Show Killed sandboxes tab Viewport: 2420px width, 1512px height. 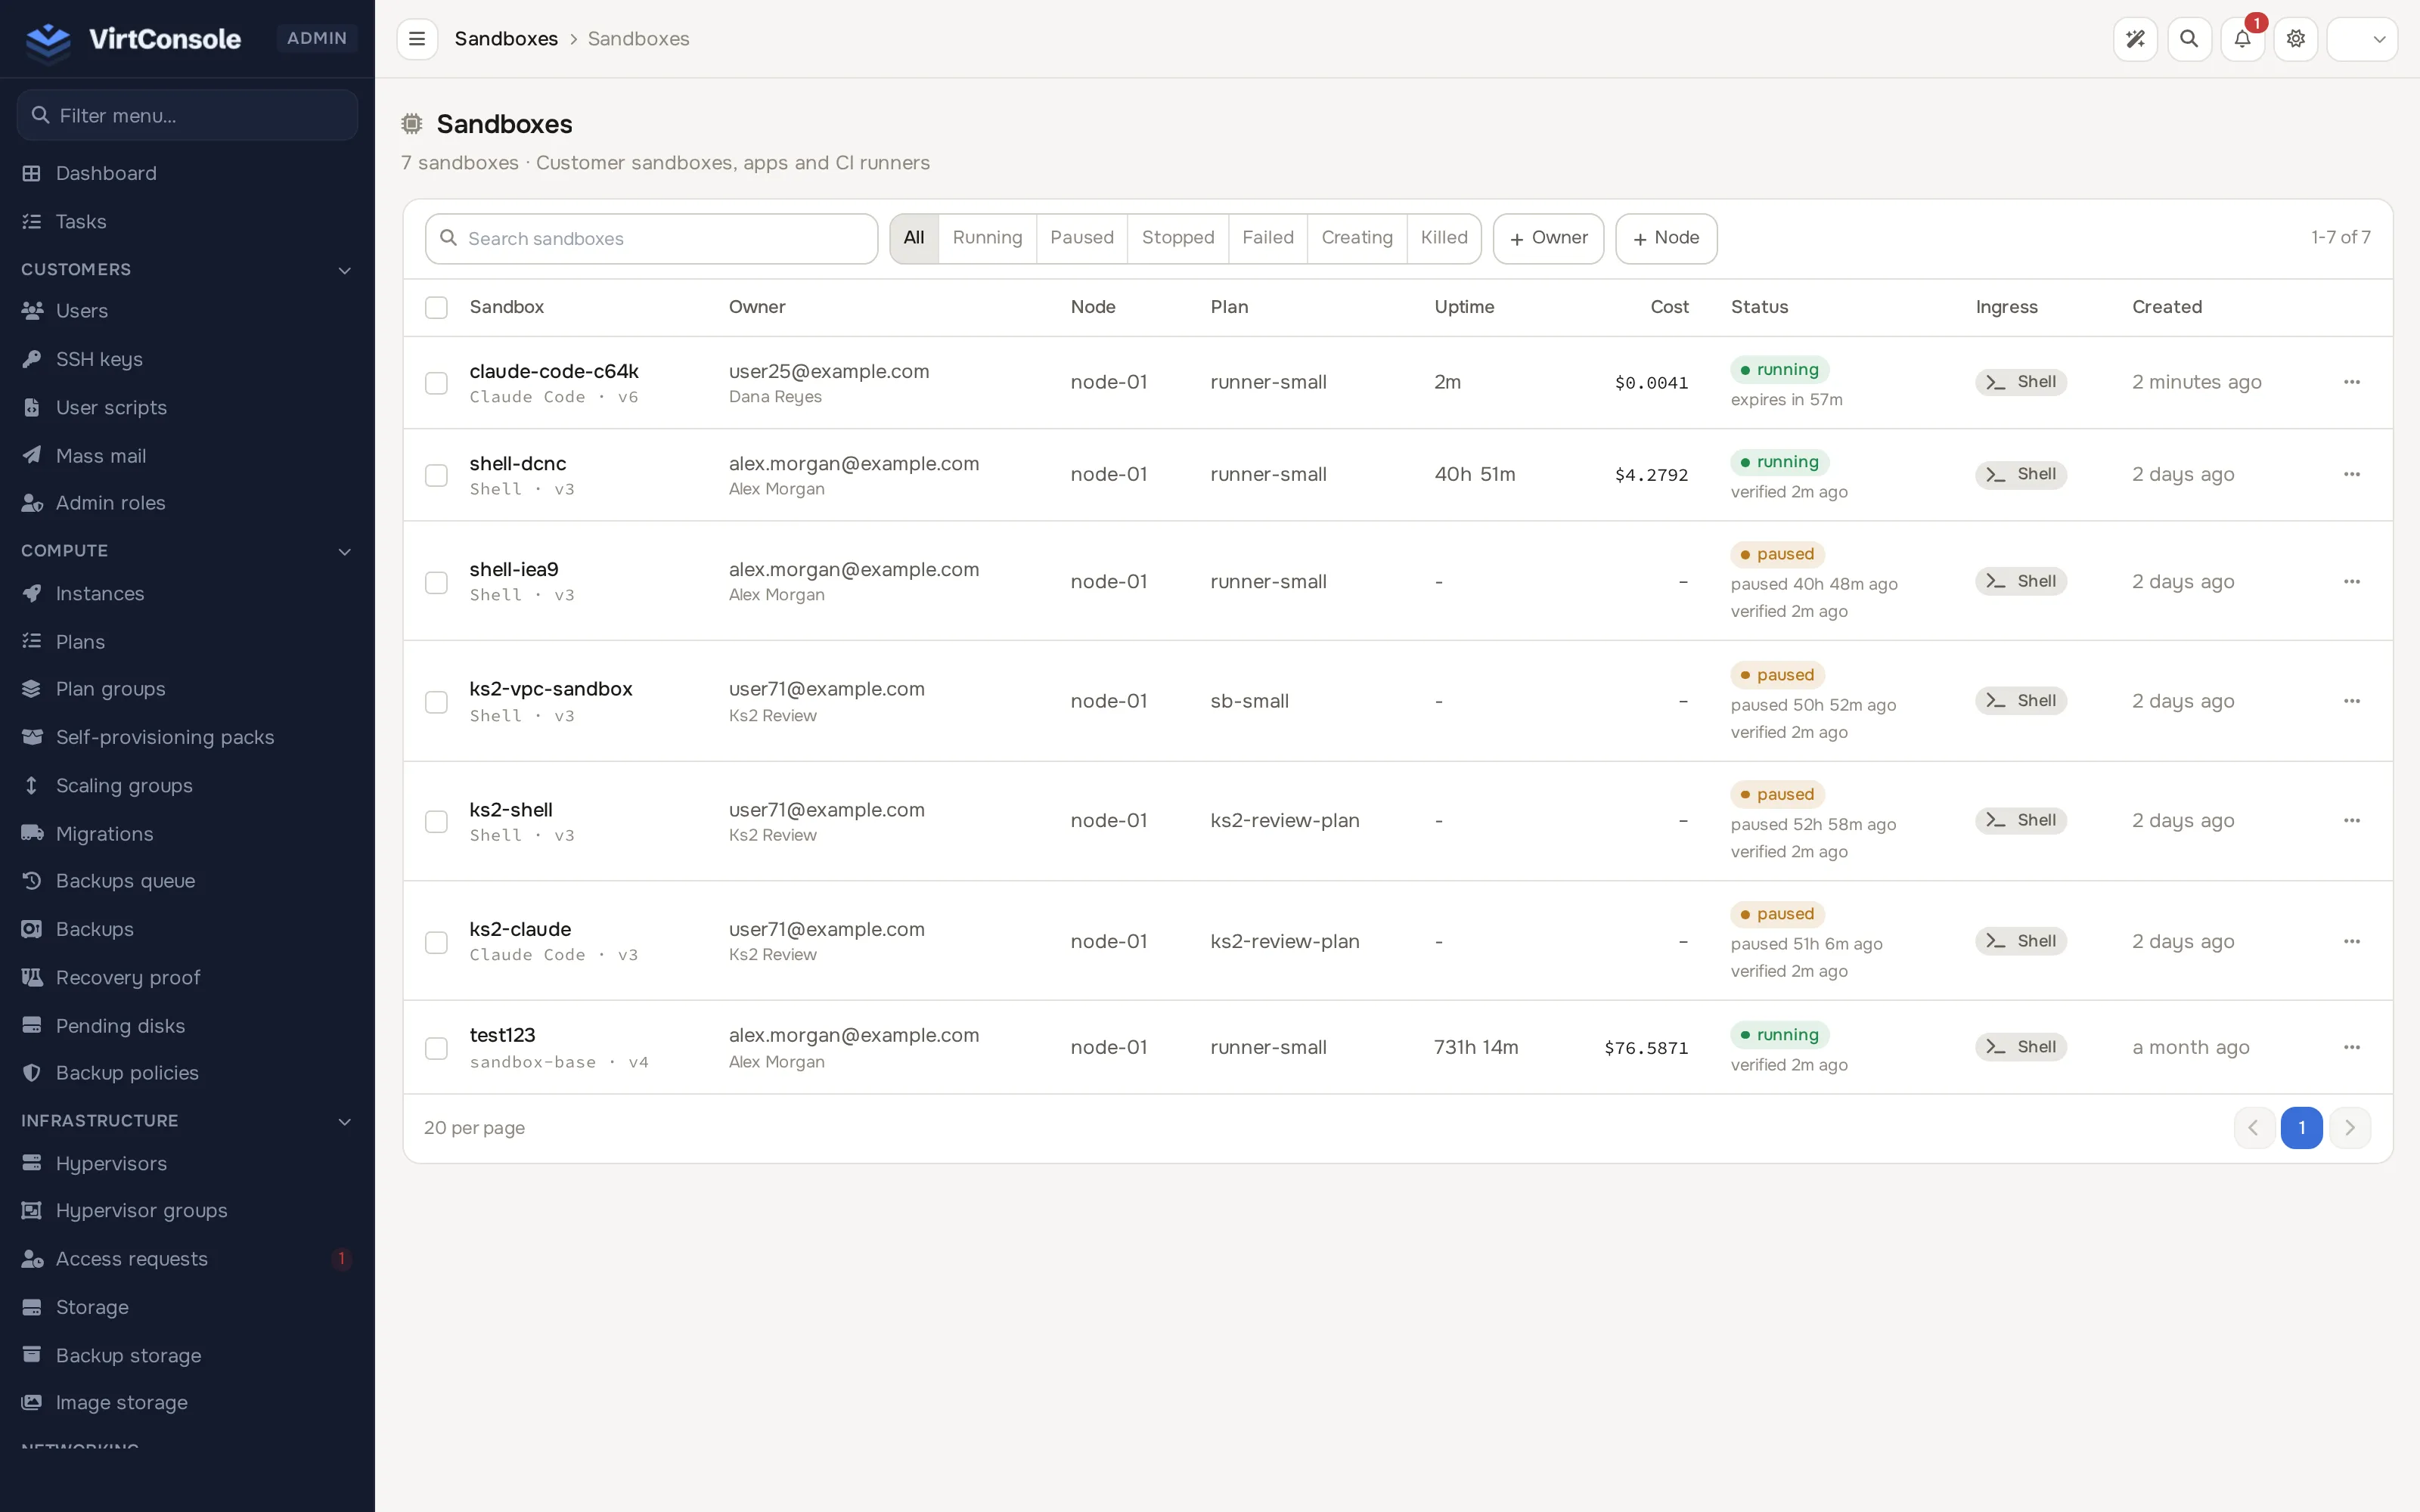pyautogui.click(x=1444, y=238)
